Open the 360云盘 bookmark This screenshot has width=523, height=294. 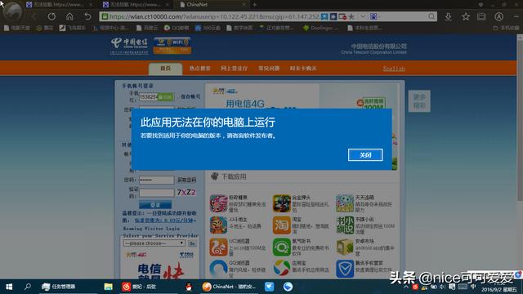208,28
